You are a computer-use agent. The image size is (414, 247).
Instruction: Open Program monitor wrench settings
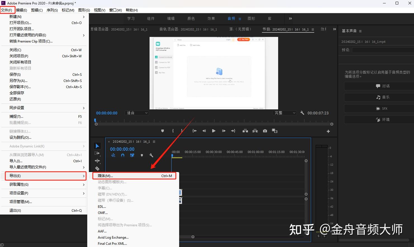pos(302,113)
